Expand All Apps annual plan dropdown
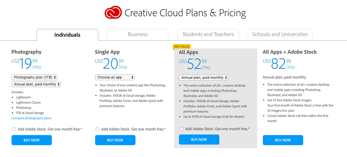 203,78
